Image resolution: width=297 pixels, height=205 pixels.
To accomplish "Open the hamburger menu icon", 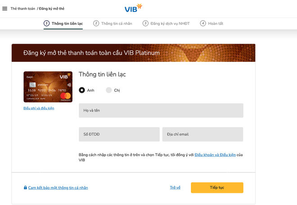I will 5,9.
